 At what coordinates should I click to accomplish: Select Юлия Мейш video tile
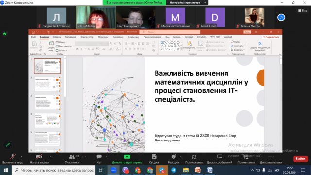pyautogui.click(x=96, y=17)
